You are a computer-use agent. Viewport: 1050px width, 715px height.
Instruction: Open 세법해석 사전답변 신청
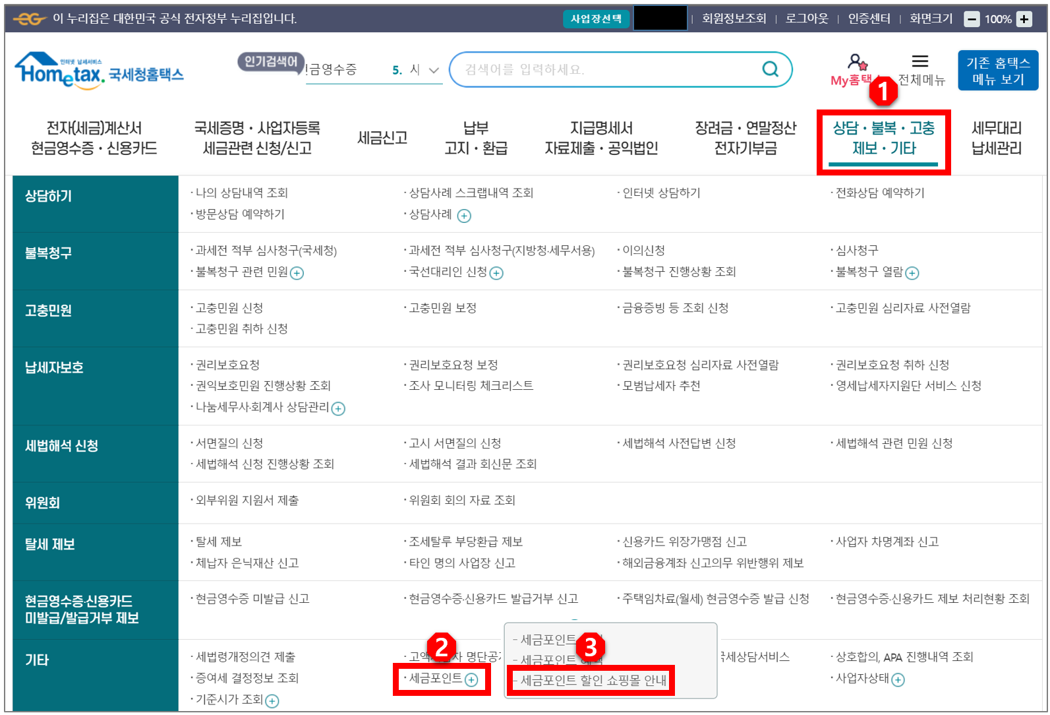tap(679, 443)
